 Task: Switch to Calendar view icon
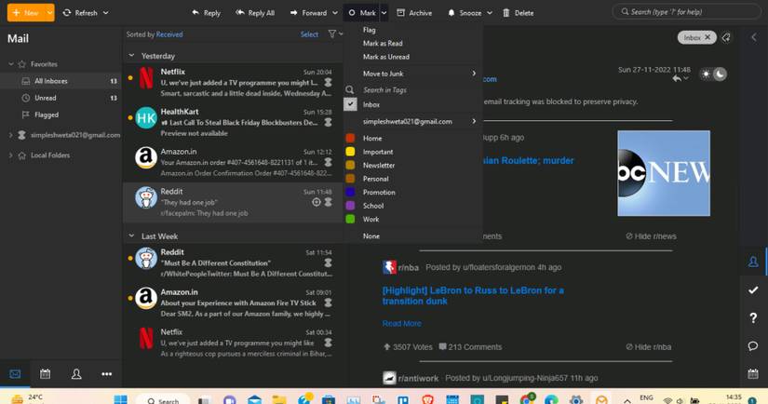[x=45, y=374]
